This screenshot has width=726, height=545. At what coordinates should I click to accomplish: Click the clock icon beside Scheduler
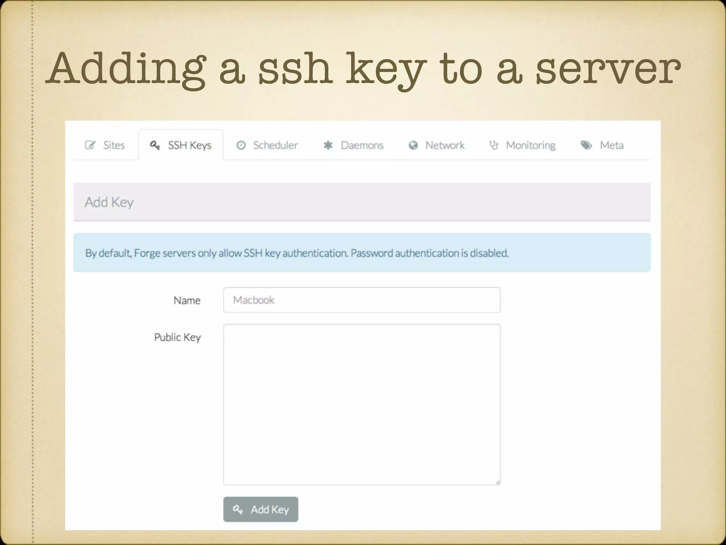pos(241,145)
